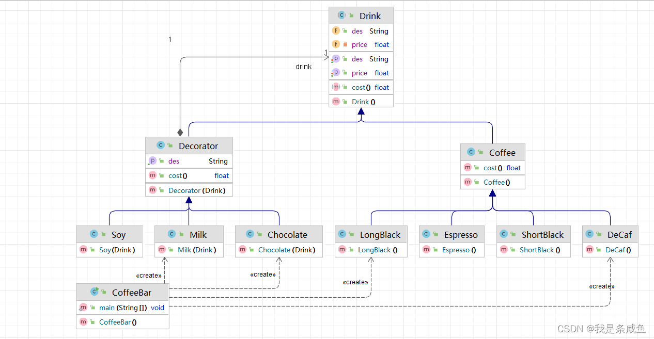Click the Decorator(Drink) constructor icon
Viewport: 654px width, 339px height.
tap(152, 190)
